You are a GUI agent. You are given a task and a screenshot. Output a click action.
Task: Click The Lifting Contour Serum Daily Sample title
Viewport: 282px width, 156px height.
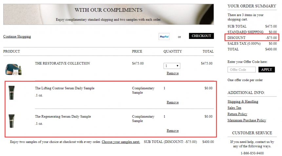(65, 88)
